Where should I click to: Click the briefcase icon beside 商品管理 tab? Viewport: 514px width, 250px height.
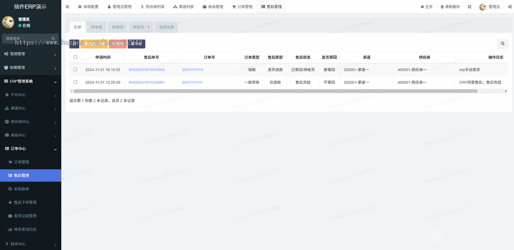204,7
